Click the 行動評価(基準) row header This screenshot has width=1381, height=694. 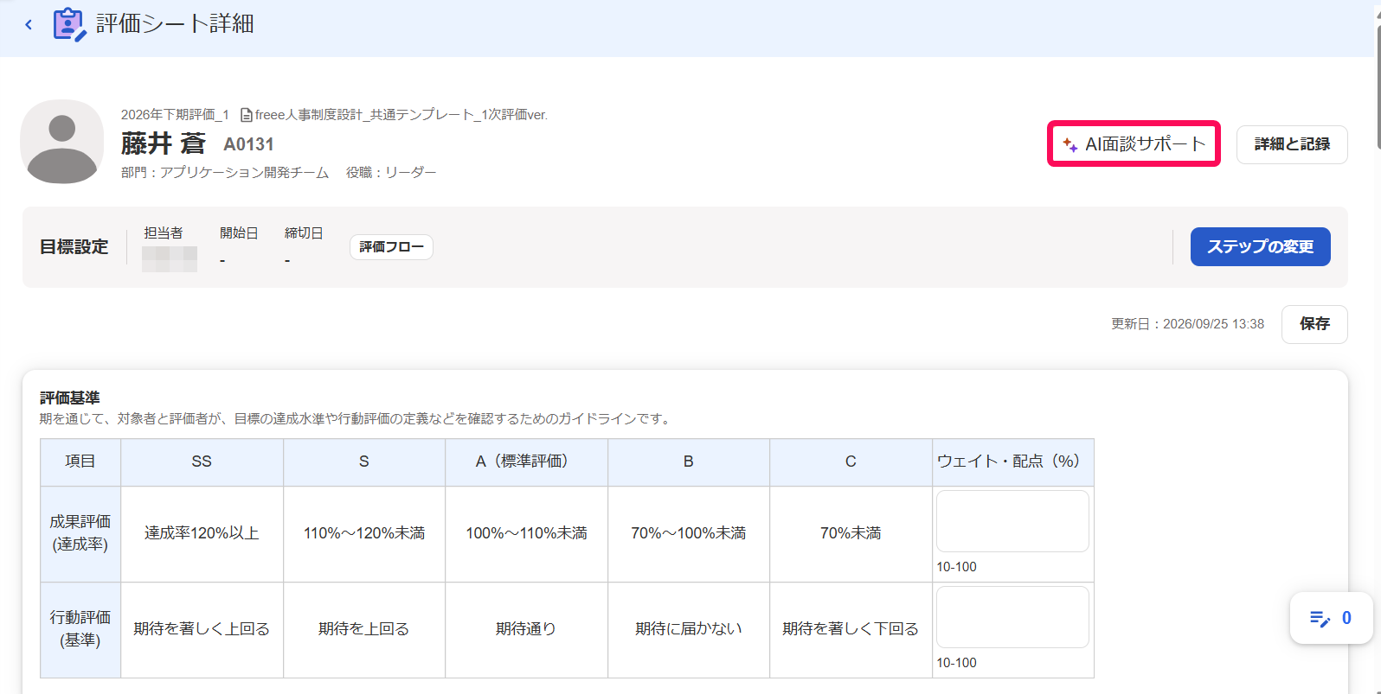(80, 629)
